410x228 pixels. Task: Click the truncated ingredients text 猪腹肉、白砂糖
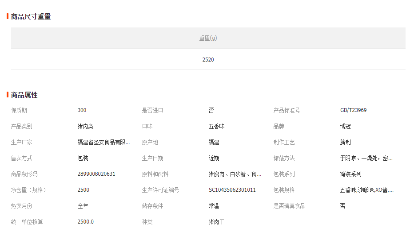pyautogui.click(x=235, y=174)
